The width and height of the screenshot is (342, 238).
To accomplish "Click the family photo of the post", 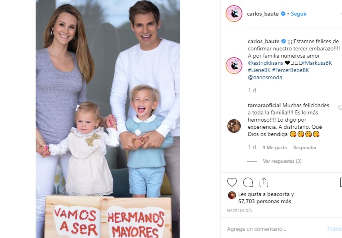I will tap(108, 119).
